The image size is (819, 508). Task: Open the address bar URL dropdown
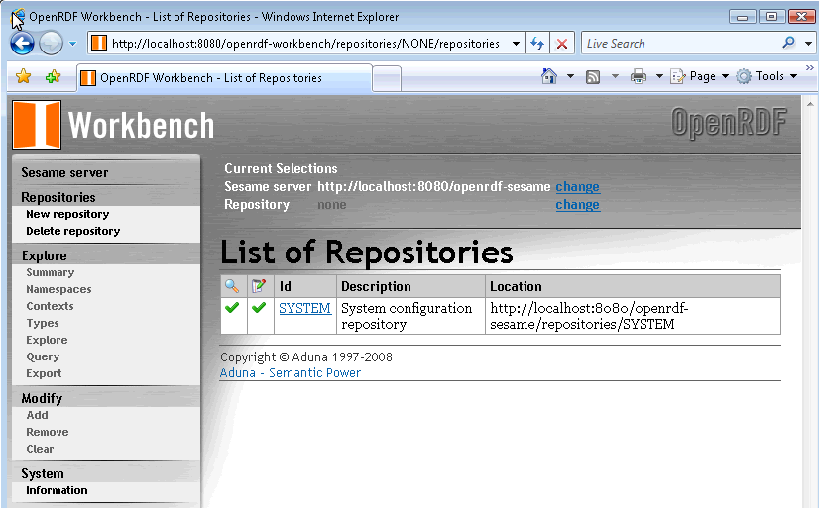516,44
